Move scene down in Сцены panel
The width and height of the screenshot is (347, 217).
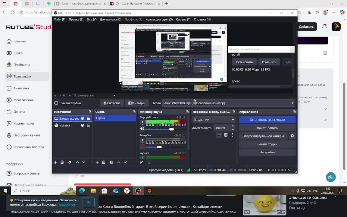125,162
